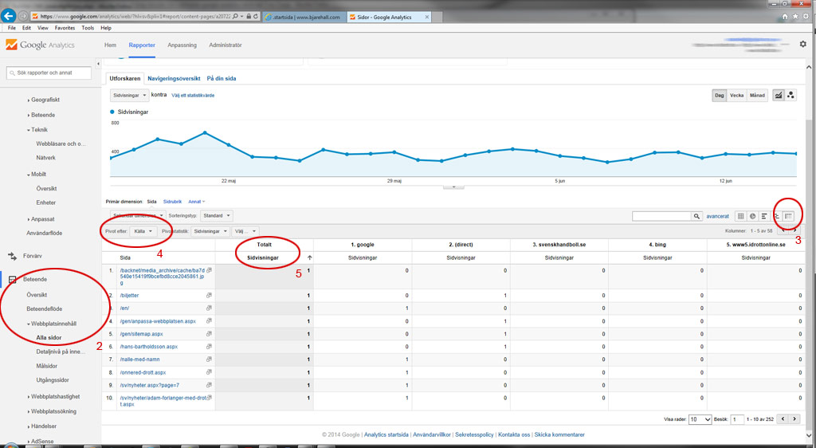816x448 pixels.
Task: Switch to På din sida tab
Action: point(222,79)
